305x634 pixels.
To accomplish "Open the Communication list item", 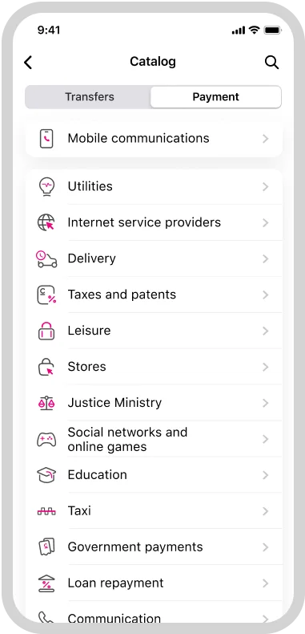I will [x=154, y=617].
